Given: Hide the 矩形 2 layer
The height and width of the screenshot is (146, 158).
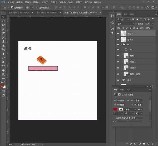Looking at the screenshot, I should coord(117,33).
